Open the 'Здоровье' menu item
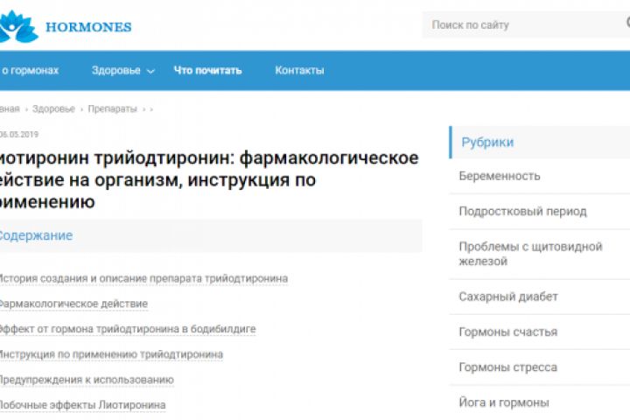The width and height of the screenshot is (630, 420). coord(115,70)
